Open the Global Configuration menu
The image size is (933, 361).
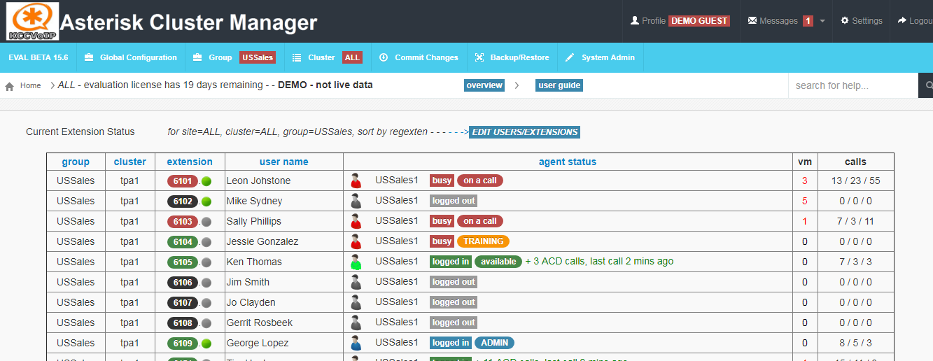[x=131, y=57]
